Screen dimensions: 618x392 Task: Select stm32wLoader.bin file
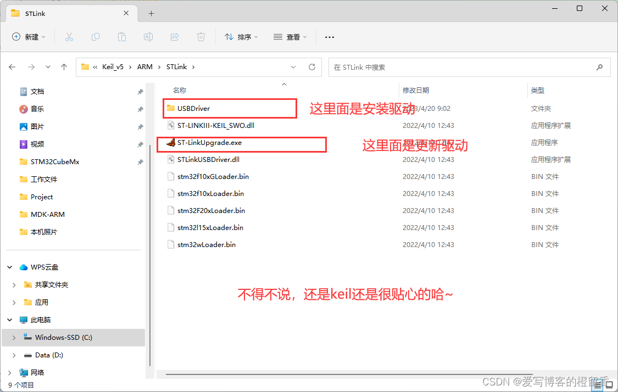pyautogui.click(x=206, y=245)
